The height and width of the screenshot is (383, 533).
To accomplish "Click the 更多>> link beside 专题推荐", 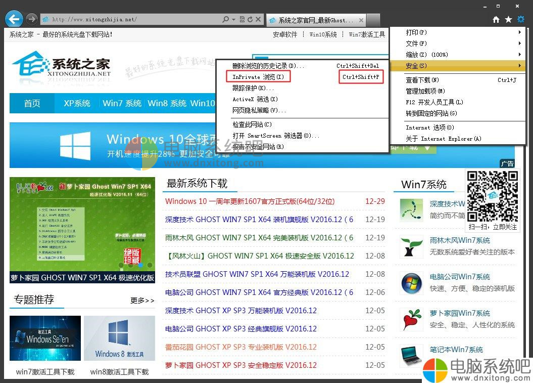I will tap(142, 300).
